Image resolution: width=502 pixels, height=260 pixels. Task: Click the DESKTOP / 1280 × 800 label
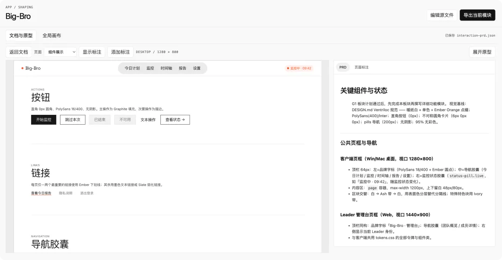point(157,52)
